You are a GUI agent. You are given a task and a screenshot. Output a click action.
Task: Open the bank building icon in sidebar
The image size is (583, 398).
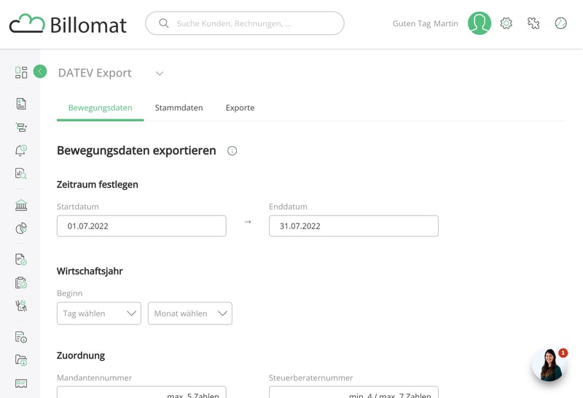click(21, 205)
